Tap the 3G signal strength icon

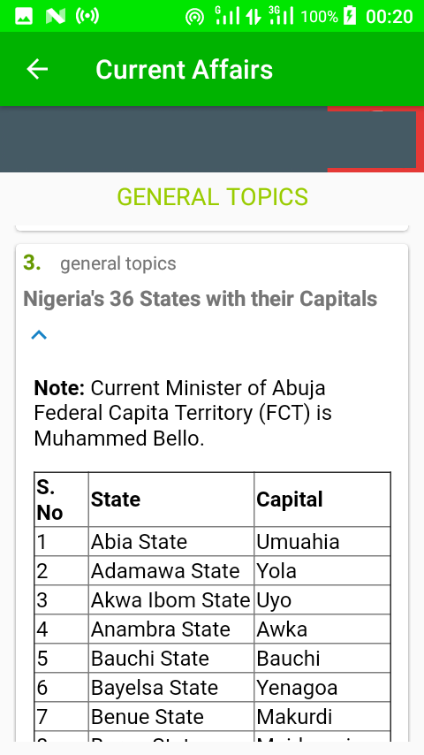coord(282,16)
